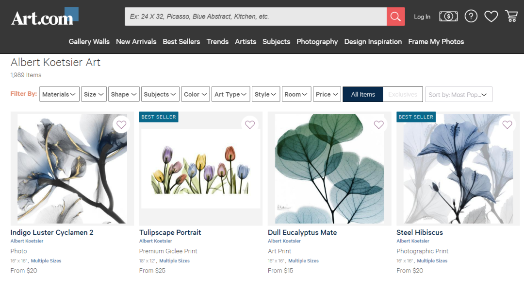
Task: Open Indigo Luster Cyclamen 2 thumbnail image
Action: click(x=72, y=169)
